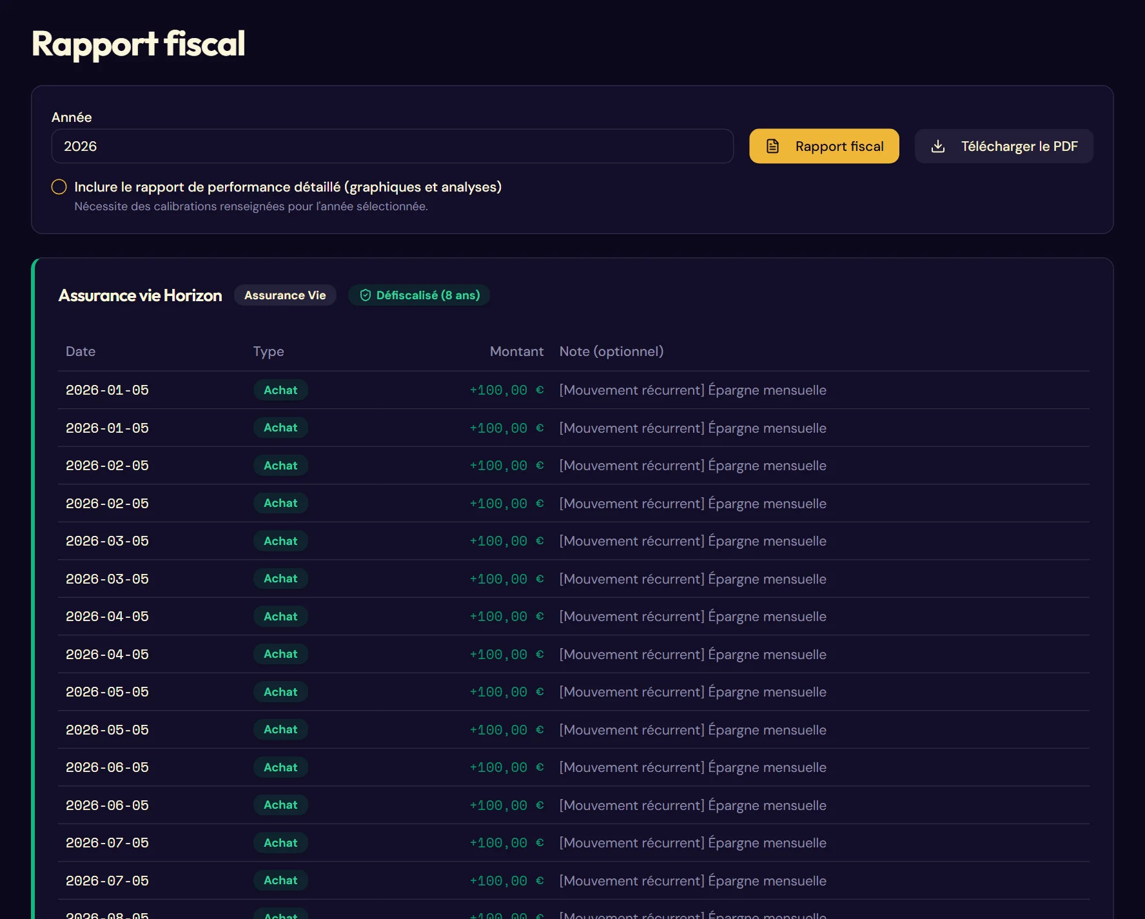
Task: Click the Année label
Action: point(72,117)
